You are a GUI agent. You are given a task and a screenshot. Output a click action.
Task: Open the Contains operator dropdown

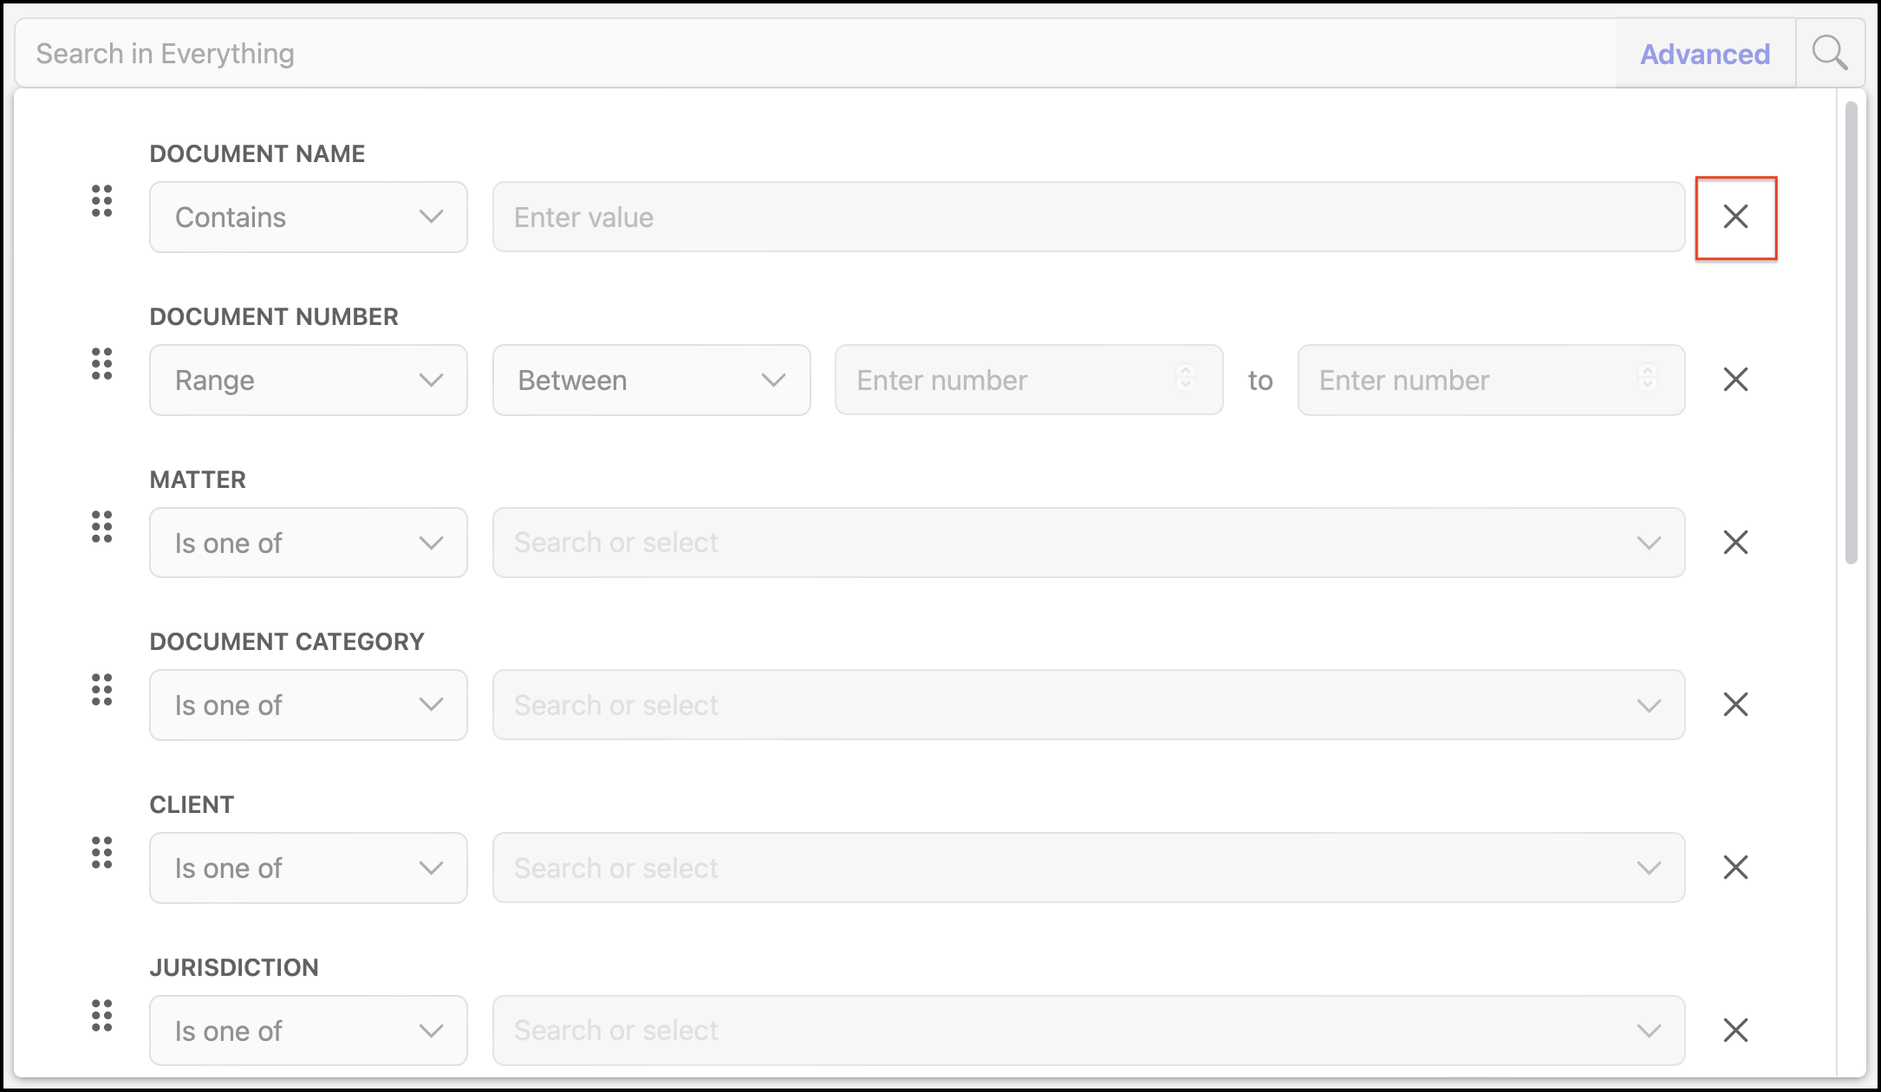(308, 217)
